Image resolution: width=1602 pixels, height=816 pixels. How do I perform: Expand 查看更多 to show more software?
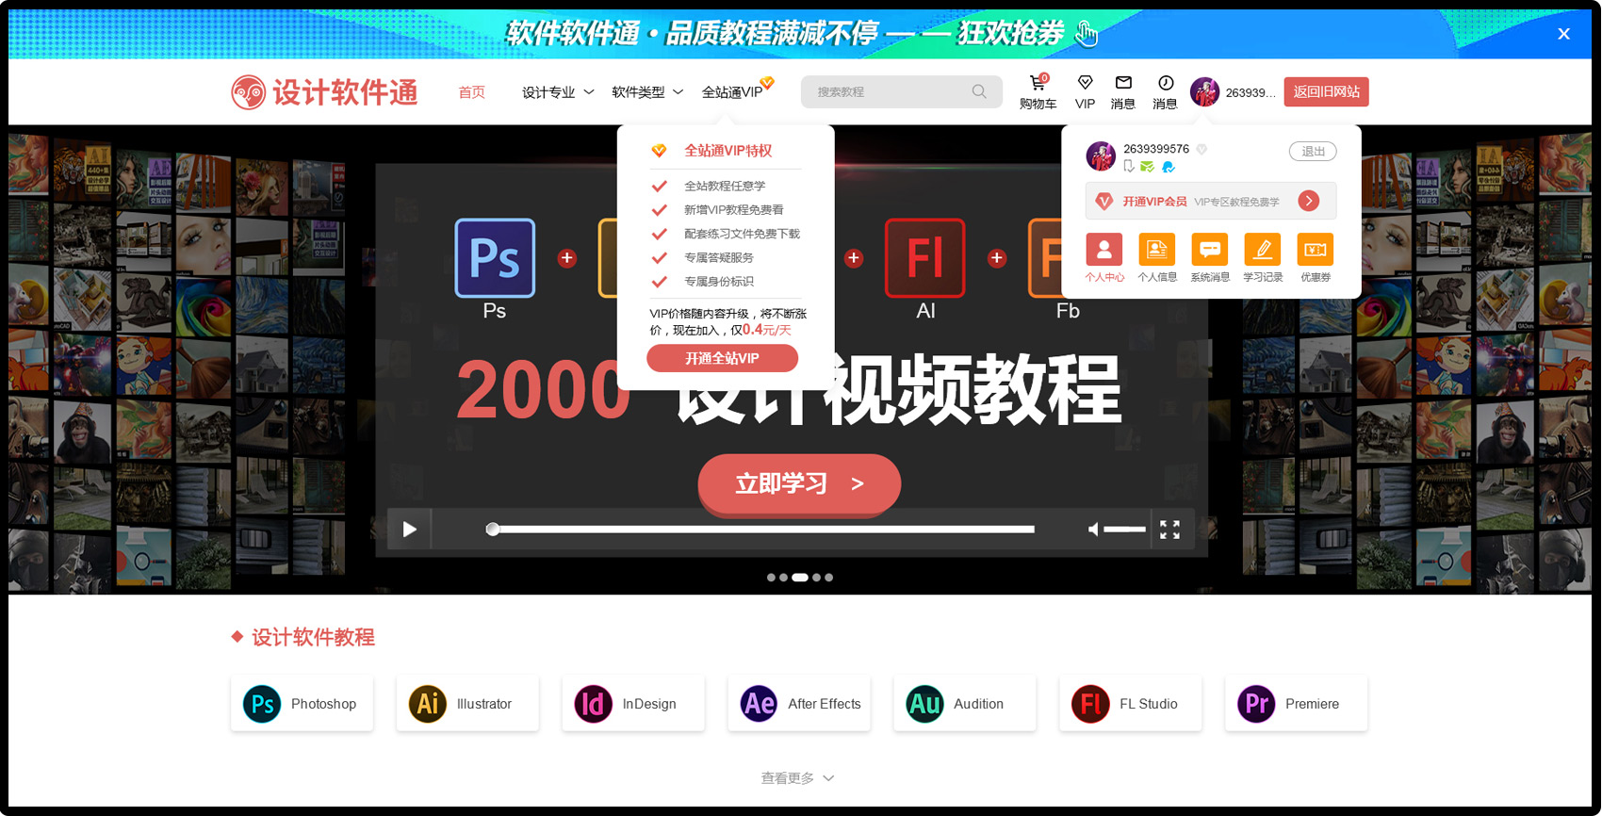click(797, 778)
